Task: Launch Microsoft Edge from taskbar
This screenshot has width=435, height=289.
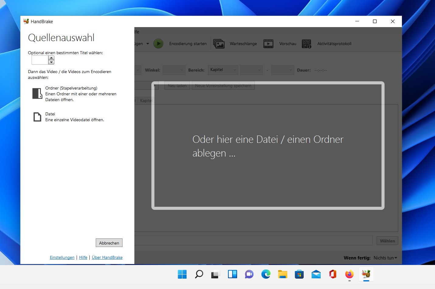Action: 266,274
